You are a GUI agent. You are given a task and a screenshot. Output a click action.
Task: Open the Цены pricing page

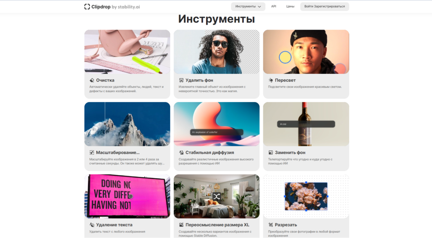(290, 6)
